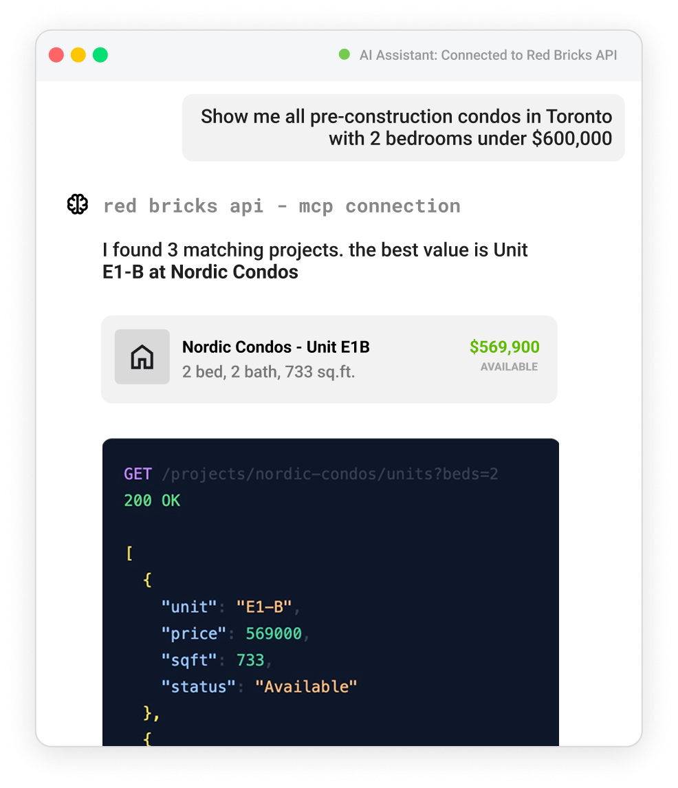Image resolution: width=678 pixels, height=788 pixels.
Task: Click the GET method keyword in the code block
Action: (x=138, y=474)
